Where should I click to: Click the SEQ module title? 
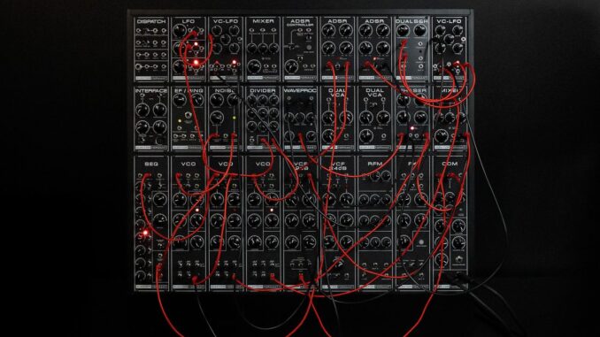(151, 164)
